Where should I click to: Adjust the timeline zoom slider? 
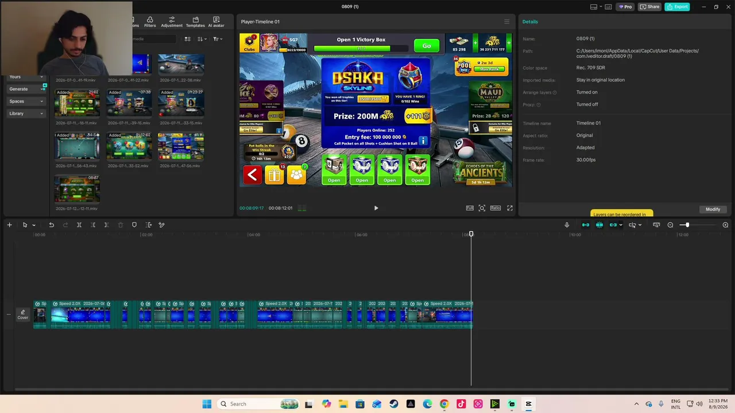coord(687,225)
